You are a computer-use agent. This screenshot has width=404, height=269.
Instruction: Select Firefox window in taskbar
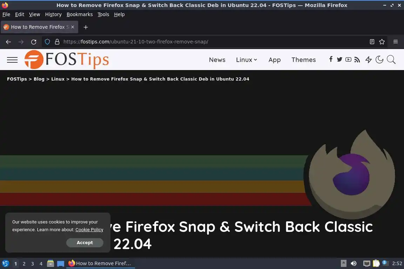(101, 263)
